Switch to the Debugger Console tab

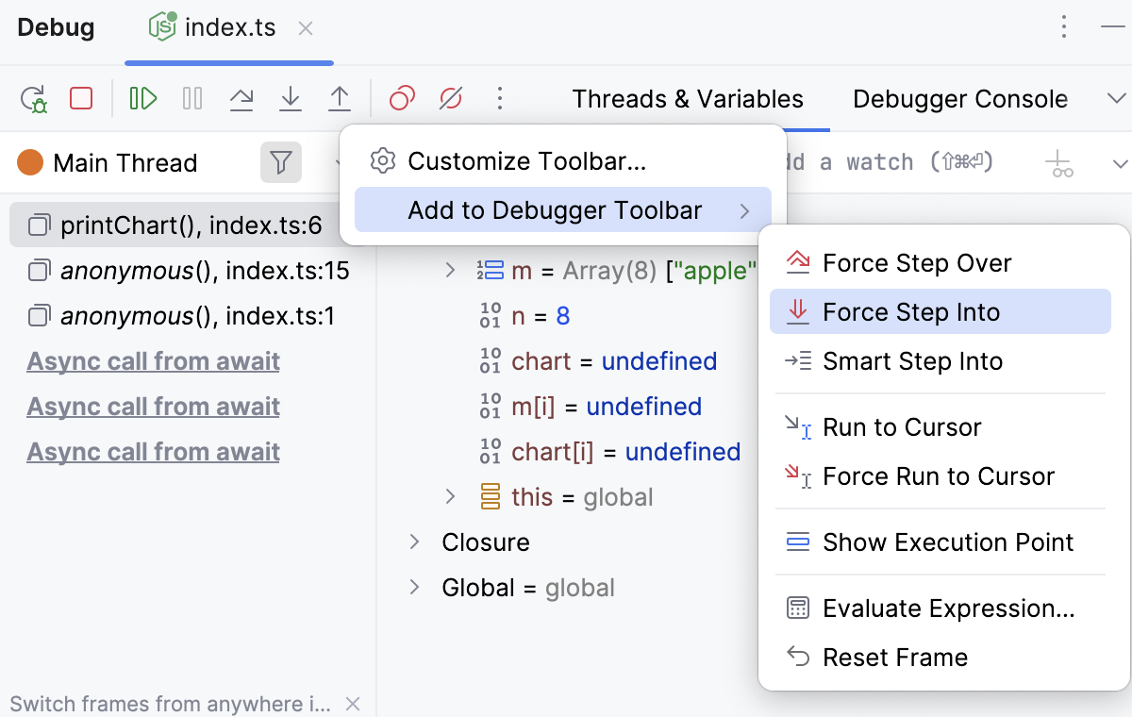tap(959, 98)
